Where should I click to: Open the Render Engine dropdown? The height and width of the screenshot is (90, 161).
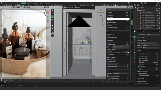coord(153,35)
